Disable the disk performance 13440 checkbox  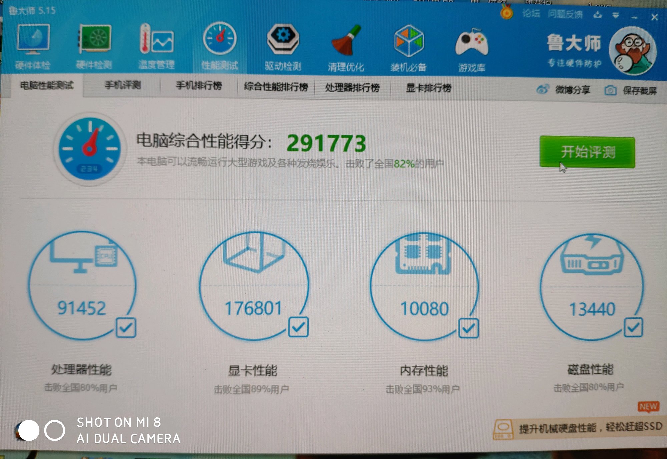coord(633,327)
